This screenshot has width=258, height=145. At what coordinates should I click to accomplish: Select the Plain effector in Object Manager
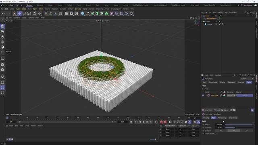(x=207, y=16)
